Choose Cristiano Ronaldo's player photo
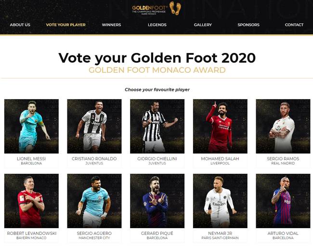Viewport: 313px width, 246px height. tap(94, 126)
